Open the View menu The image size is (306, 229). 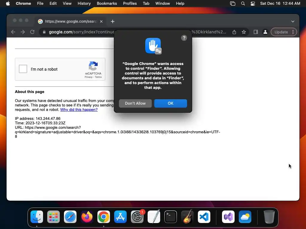(x=67, y=3)
